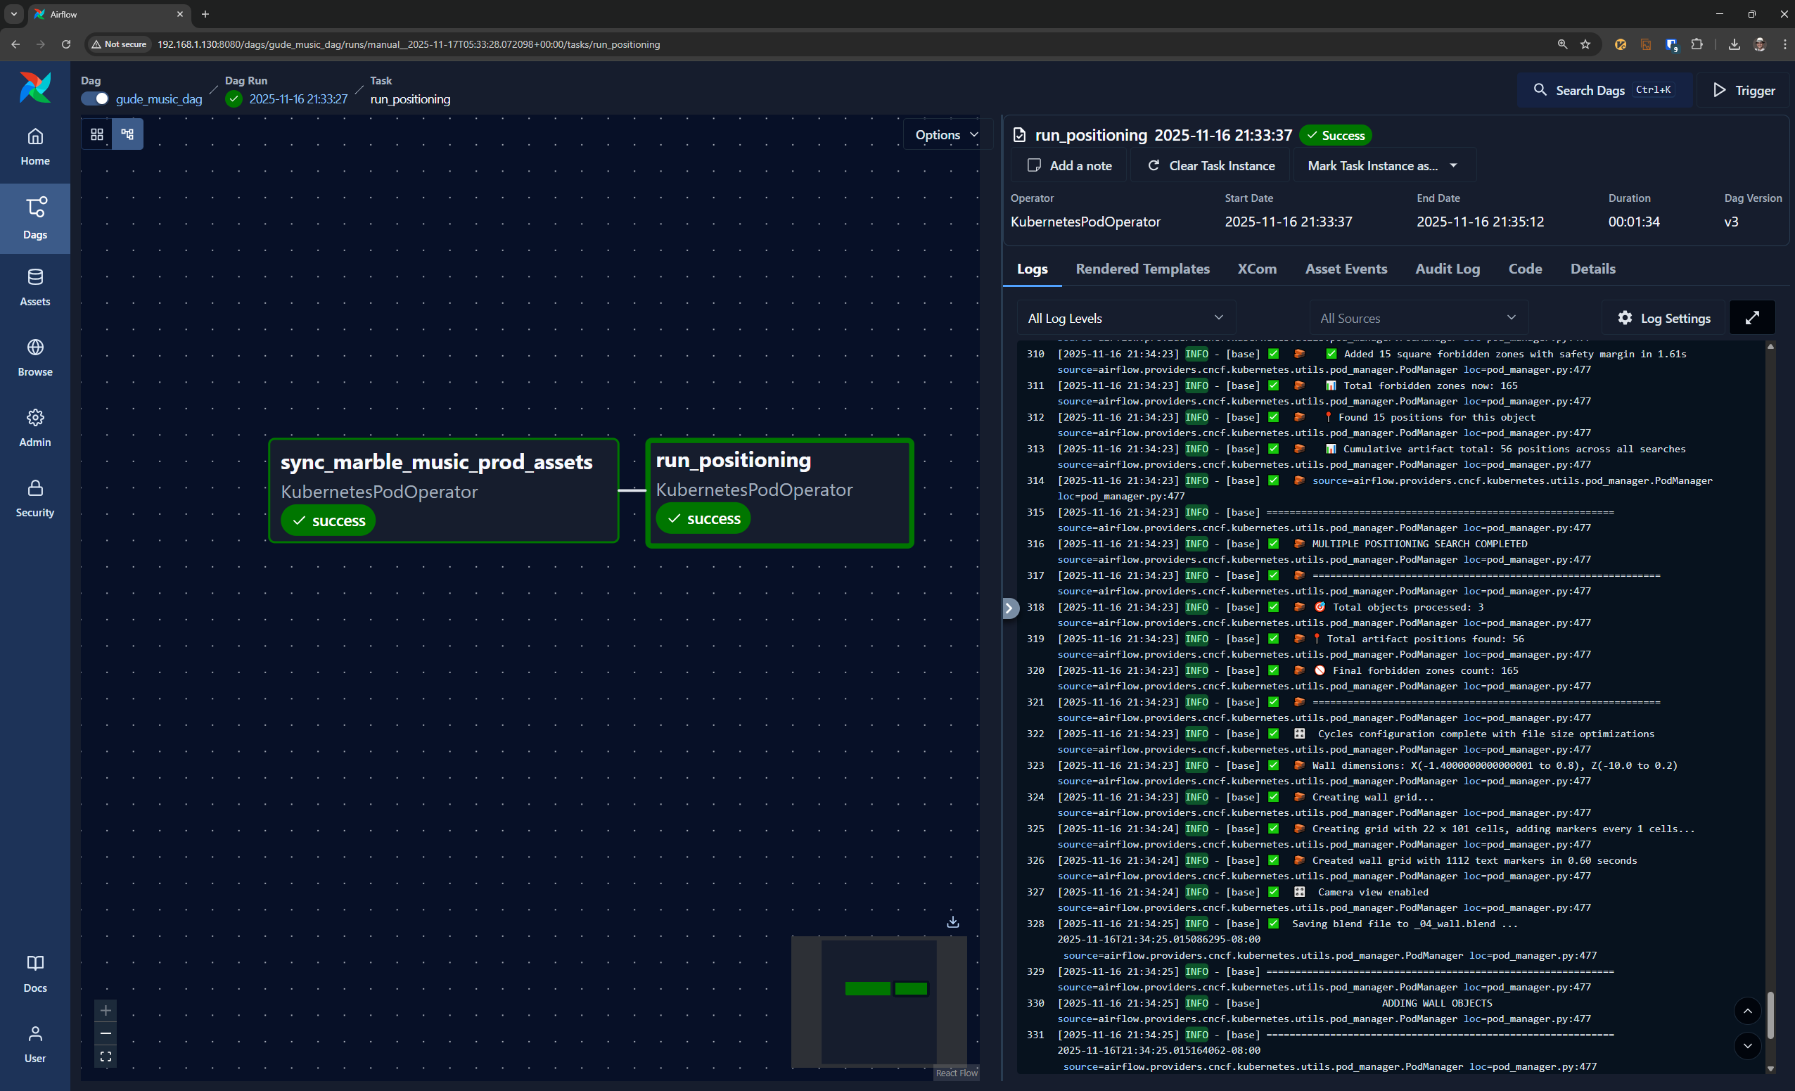Viewport: 1795px width, 1091px height.
Task: Download an image of the graph
Action: [952, 921]
